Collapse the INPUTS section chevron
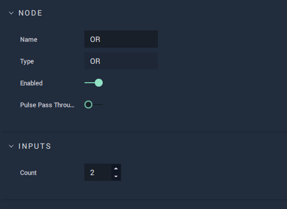287x209 pixels. tap(11, 146)
